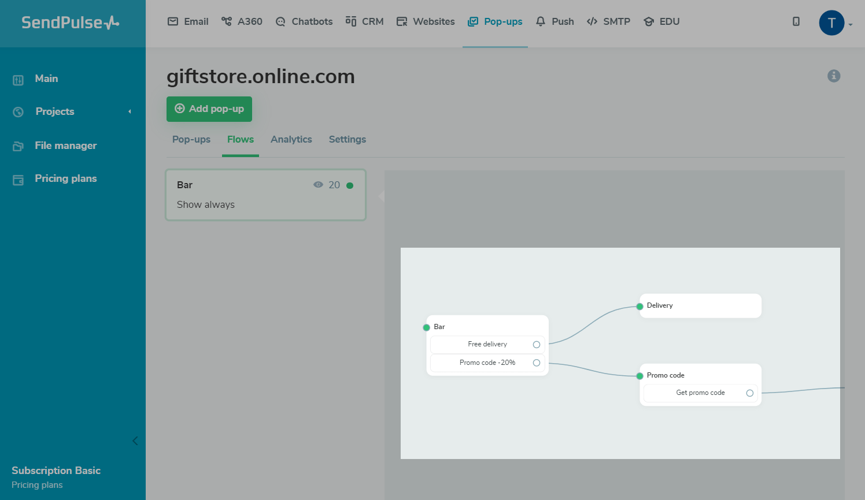This screenshot has width=865, height=500.
Task: Switch to the Analytics tab
Action: 291,139
